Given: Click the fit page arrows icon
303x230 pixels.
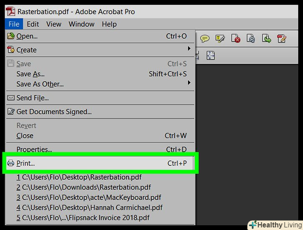Looking at the screenshot, I should pyautogui.click(x=211, y=55).
